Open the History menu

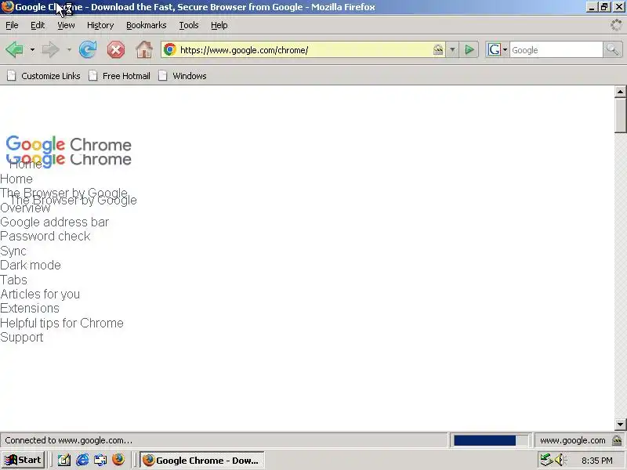point(100,25)
